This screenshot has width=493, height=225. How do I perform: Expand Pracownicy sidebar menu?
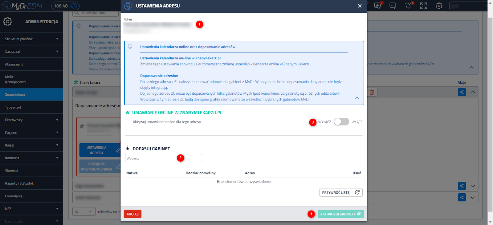coord(31,120)
